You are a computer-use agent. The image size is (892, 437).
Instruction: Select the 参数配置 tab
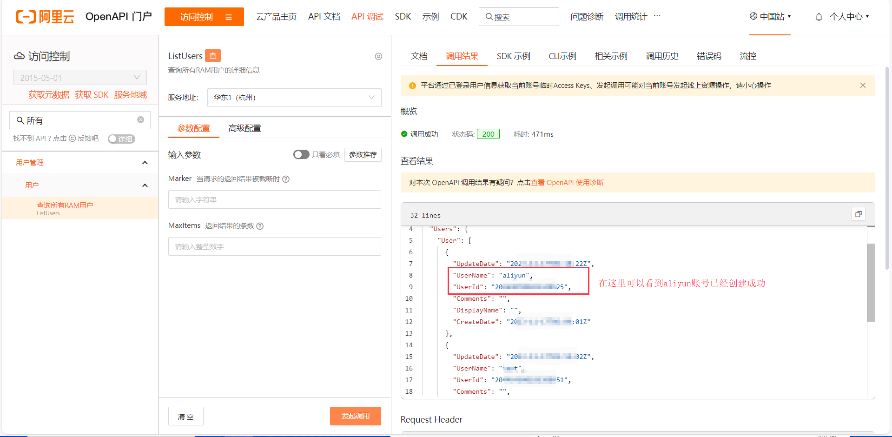[194, 128]
